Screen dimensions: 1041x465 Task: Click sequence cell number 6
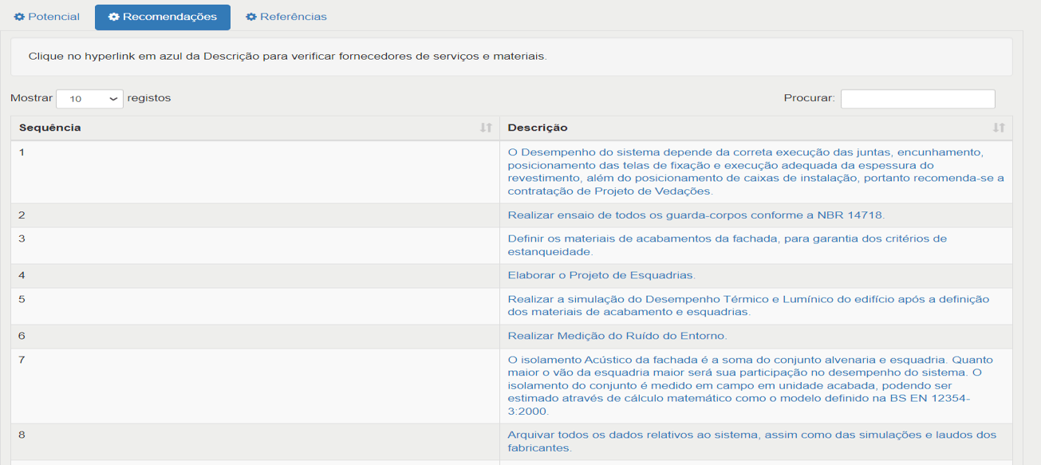click(x=255, y=337)
